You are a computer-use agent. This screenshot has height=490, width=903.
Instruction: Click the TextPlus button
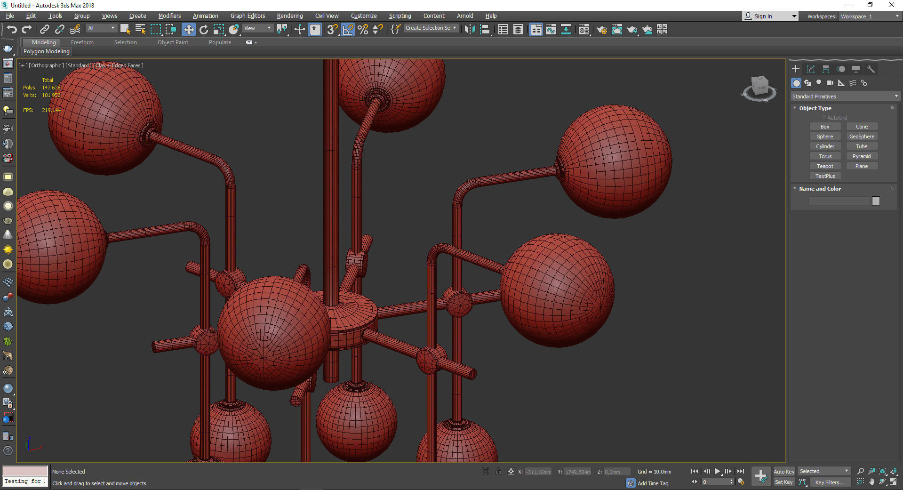click(x=825, y=176)
